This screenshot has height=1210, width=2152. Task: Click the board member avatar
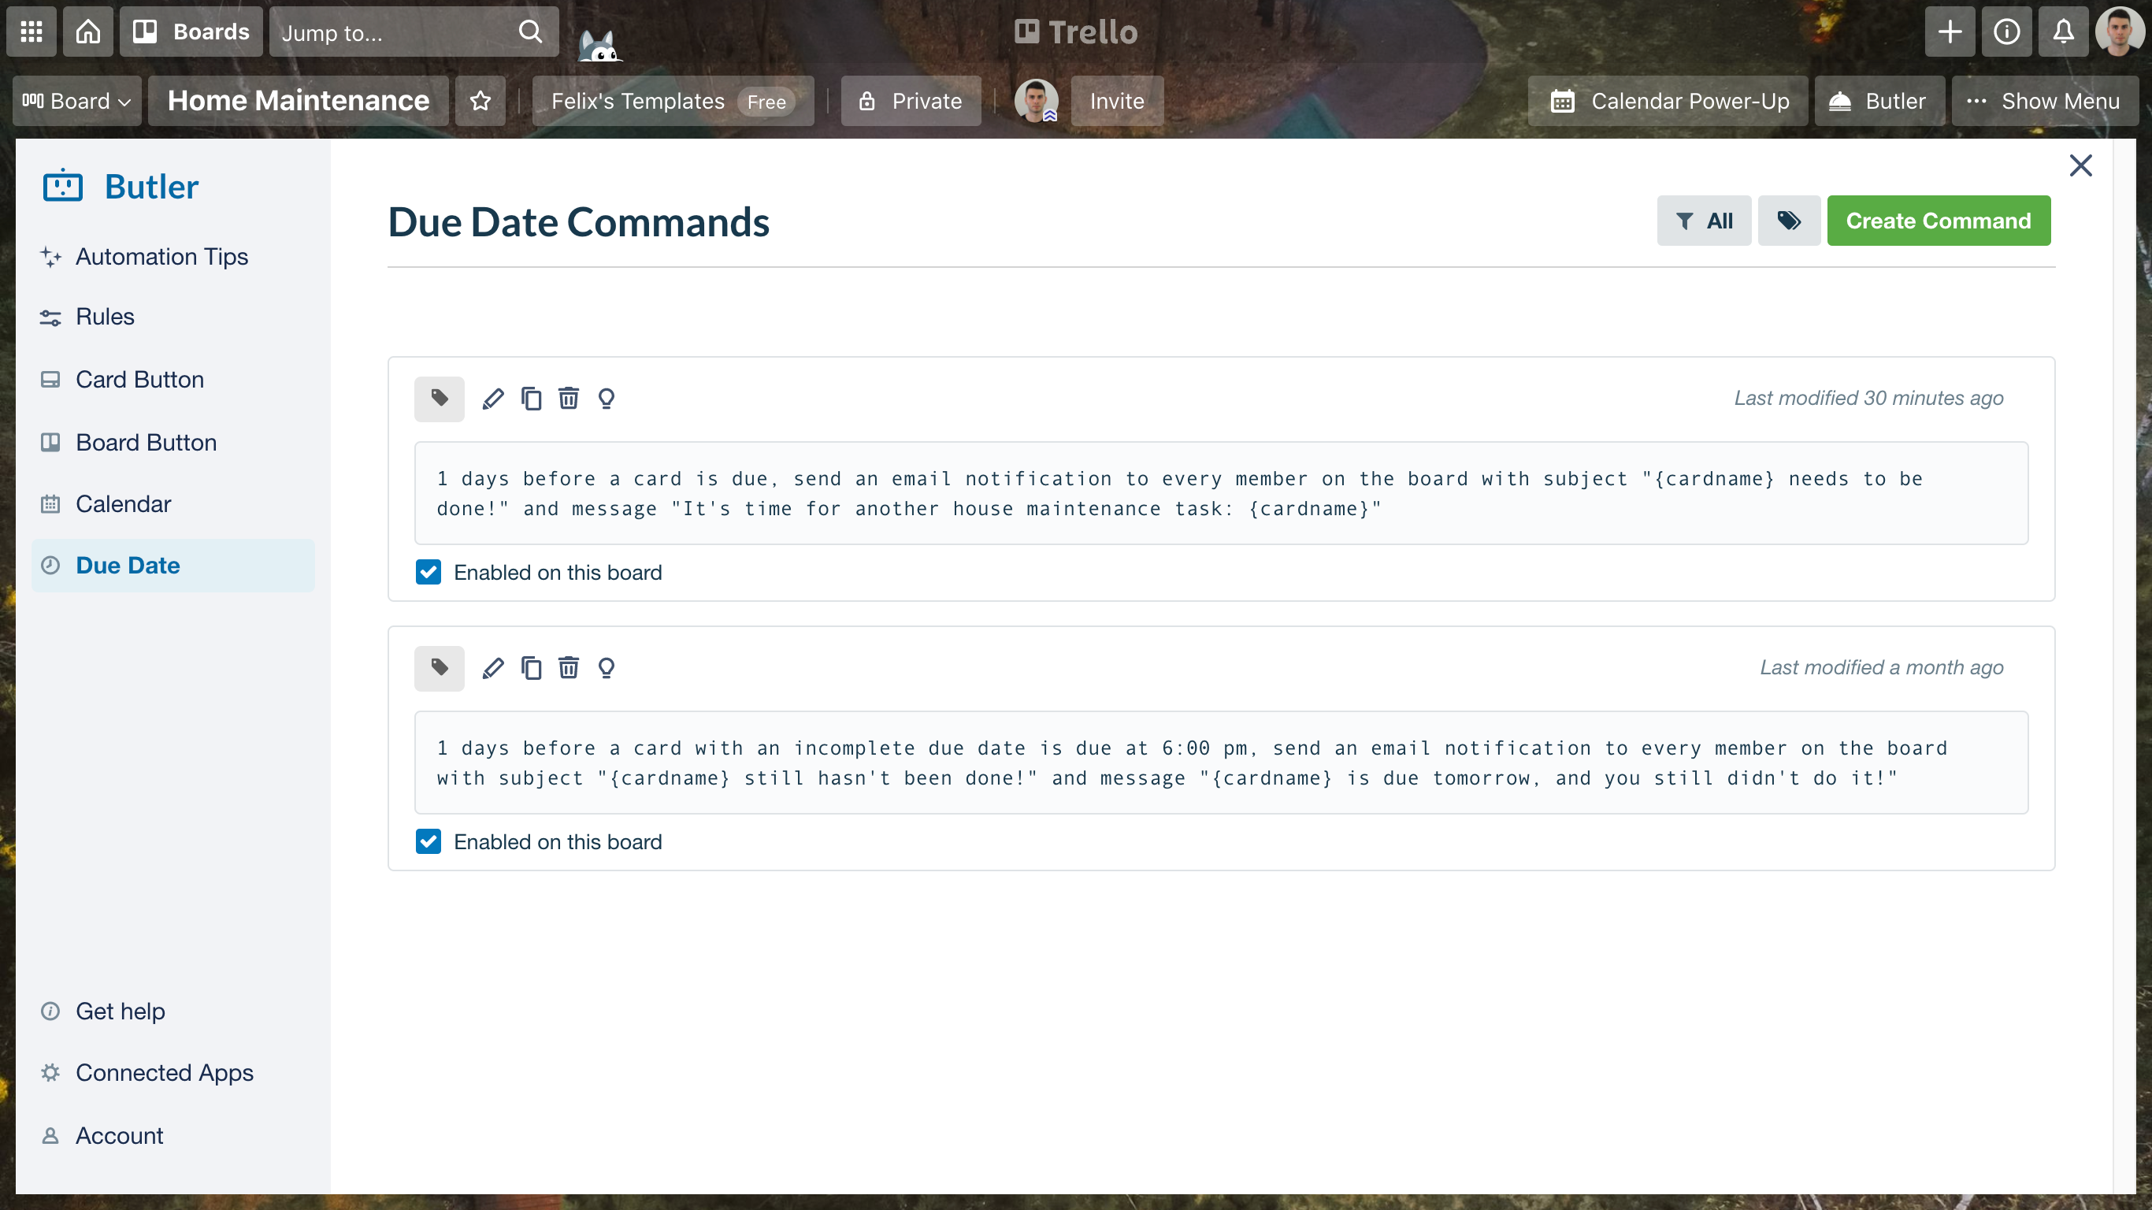[1036, 101]
